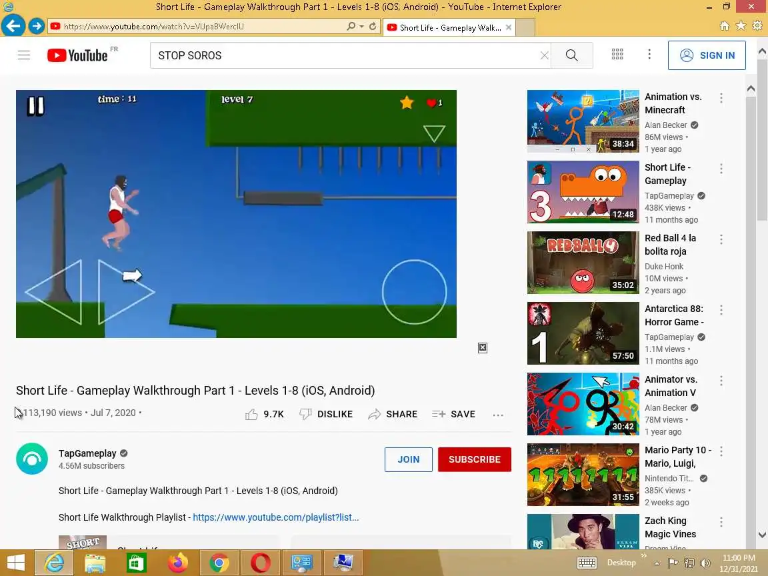The width and height of the screenshot is (768, 576).
Task: Open options menu for Animation vs. Minecraft
Action: click(721, 98)
